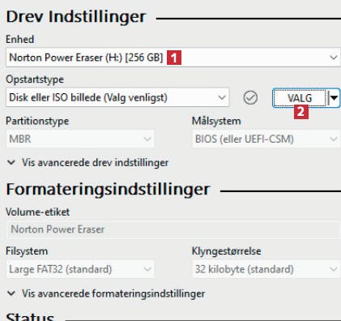Open the Opstartstype boot selection dropdown
341x321 pixels.
117,97
